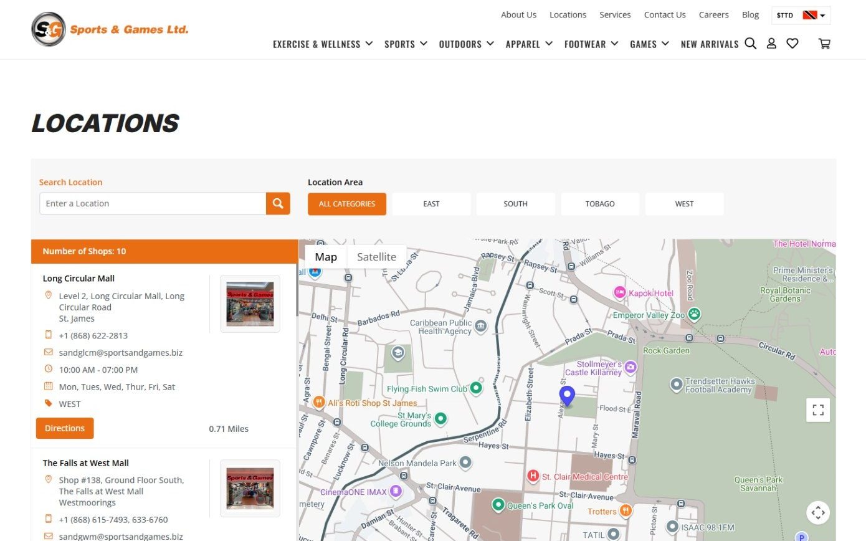Image resolution: width=866 pixels, height=541 pixels.
Task: Click Nelson Mandela Park marker
Action: [465, 463]
